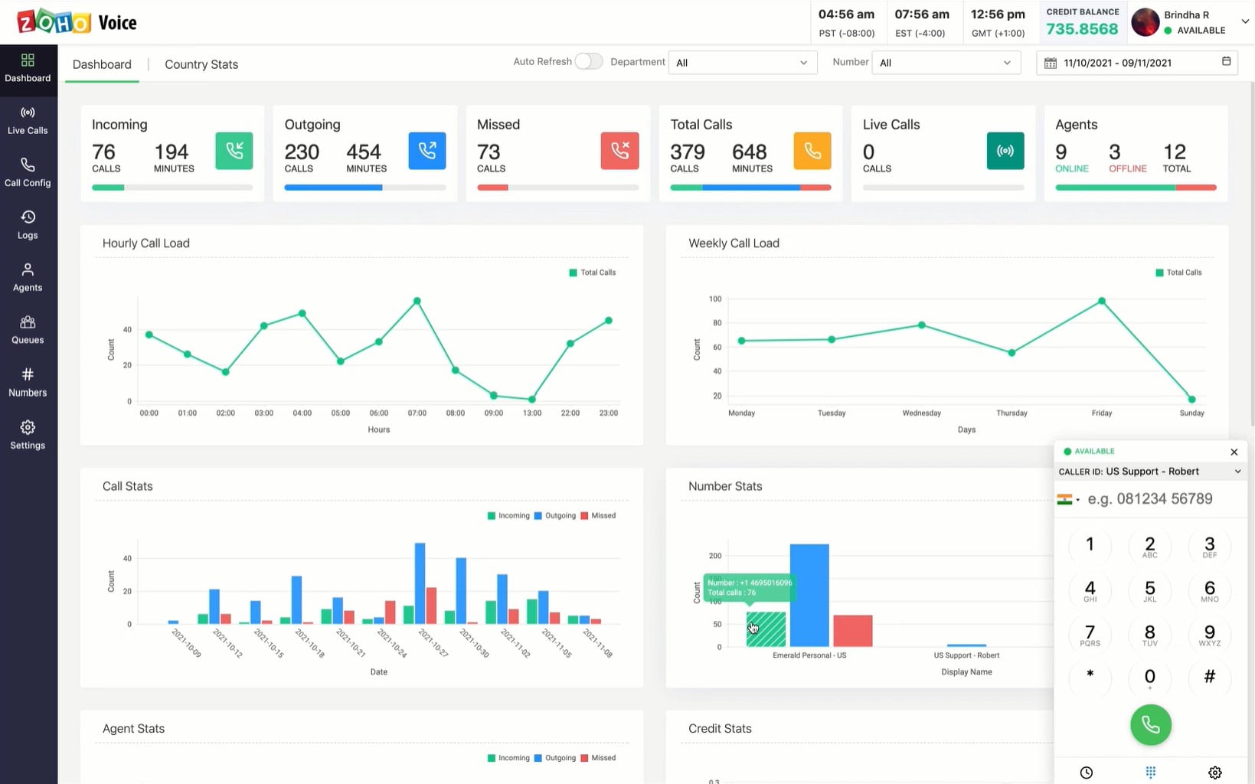The image size is (1255, 784).
Task: Toggle Outgoing legend in Agent Stats chart
Action: tap(555, 758)
